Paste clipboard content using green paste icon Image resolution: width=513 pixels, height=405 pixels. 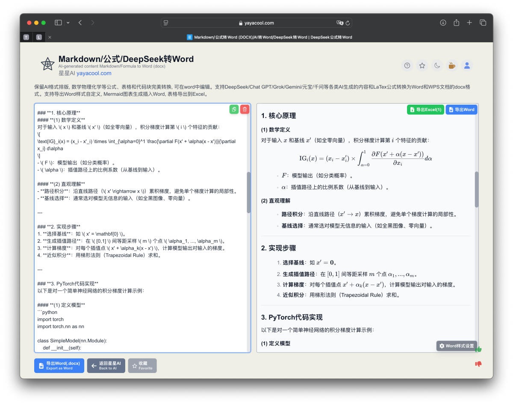[x=233, y=109]
